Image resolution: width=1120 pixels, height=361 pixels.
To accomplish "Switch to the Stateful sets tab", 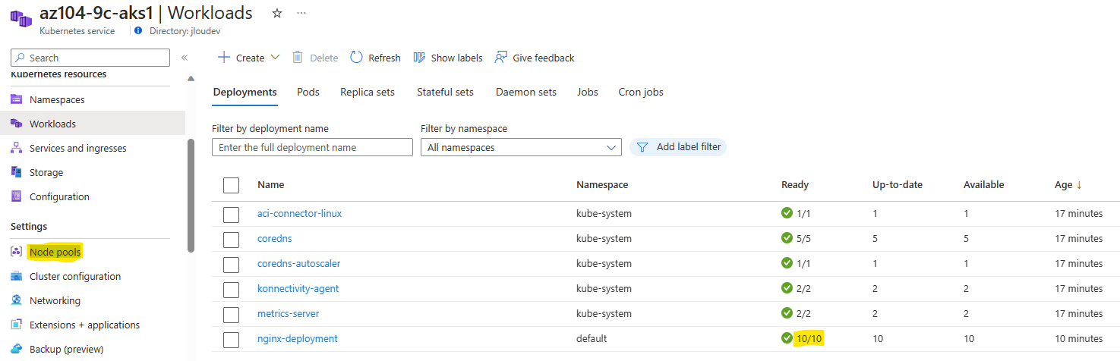I will [x=445, y=92].
